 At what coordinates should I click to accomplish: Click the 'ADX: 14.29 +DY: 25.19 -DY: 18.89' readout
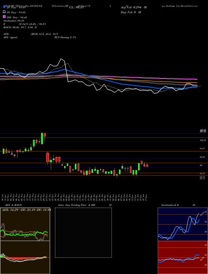tap(26, 210)
